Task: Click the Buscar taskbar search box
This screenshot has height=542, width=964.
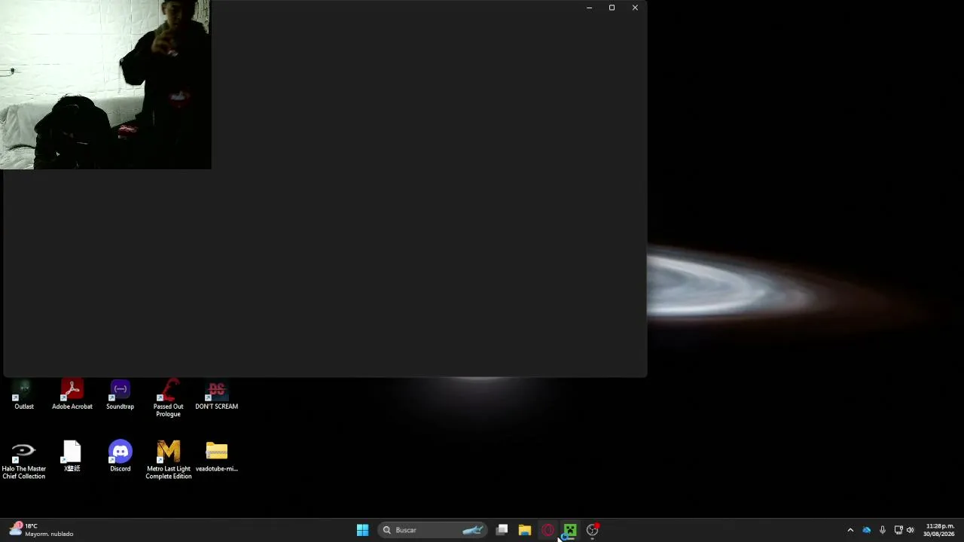Action: 432,530
